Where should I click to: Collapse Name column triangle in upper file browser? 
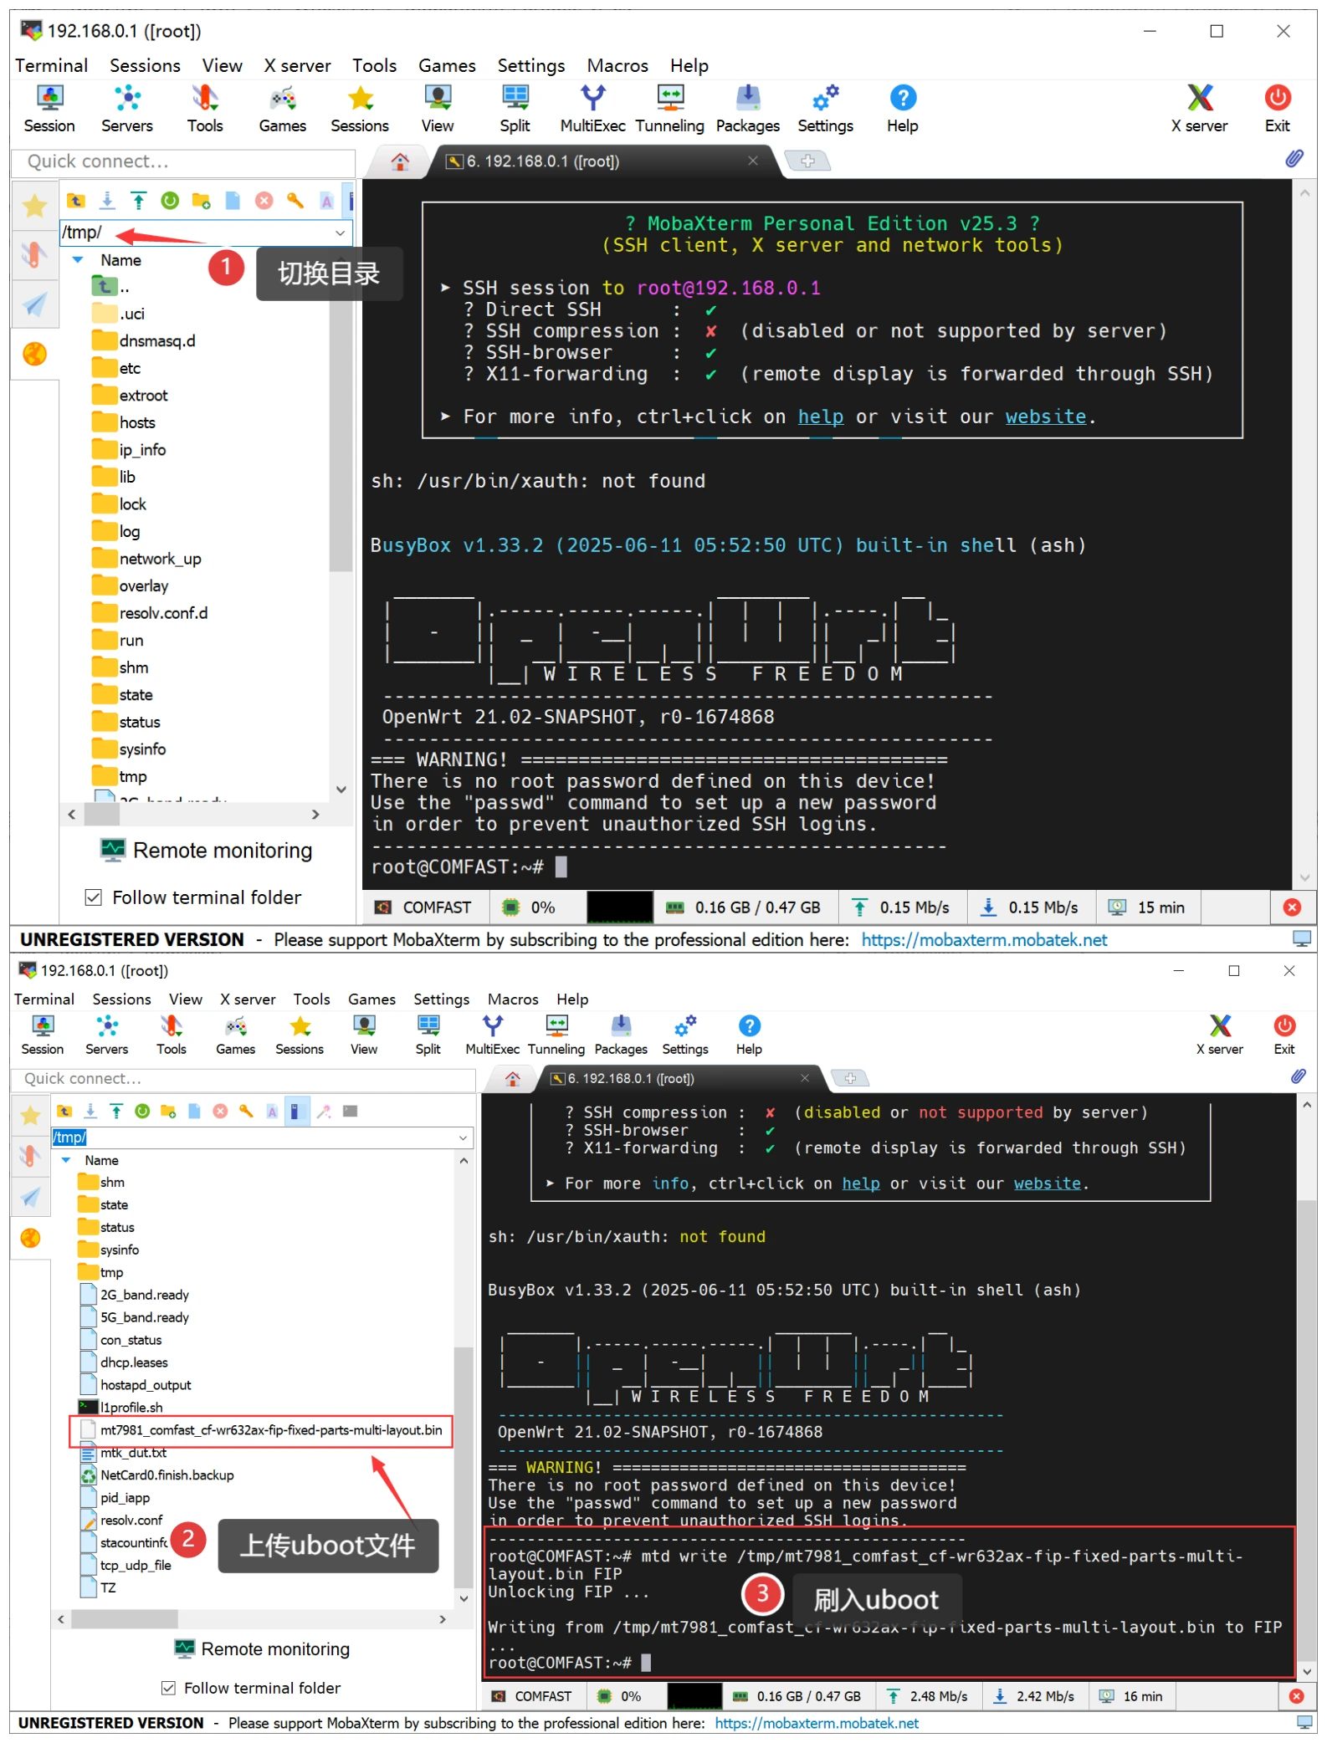[78, 260]
